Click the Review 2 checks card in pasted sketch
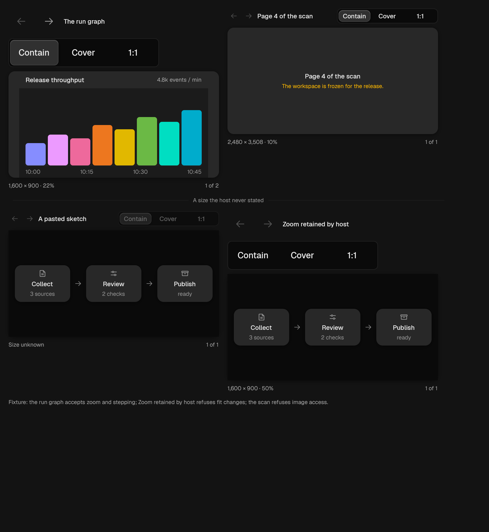The height and width of the screenshot is (532, 489). pos(114,284)
